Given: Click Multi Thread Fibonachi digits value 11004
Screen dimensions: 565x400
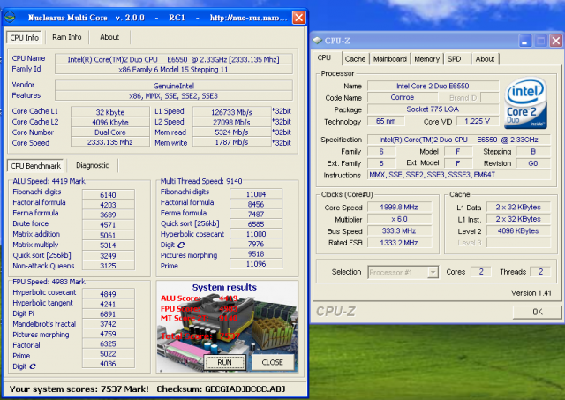Looking at the screenshot, I should point(256,194).
